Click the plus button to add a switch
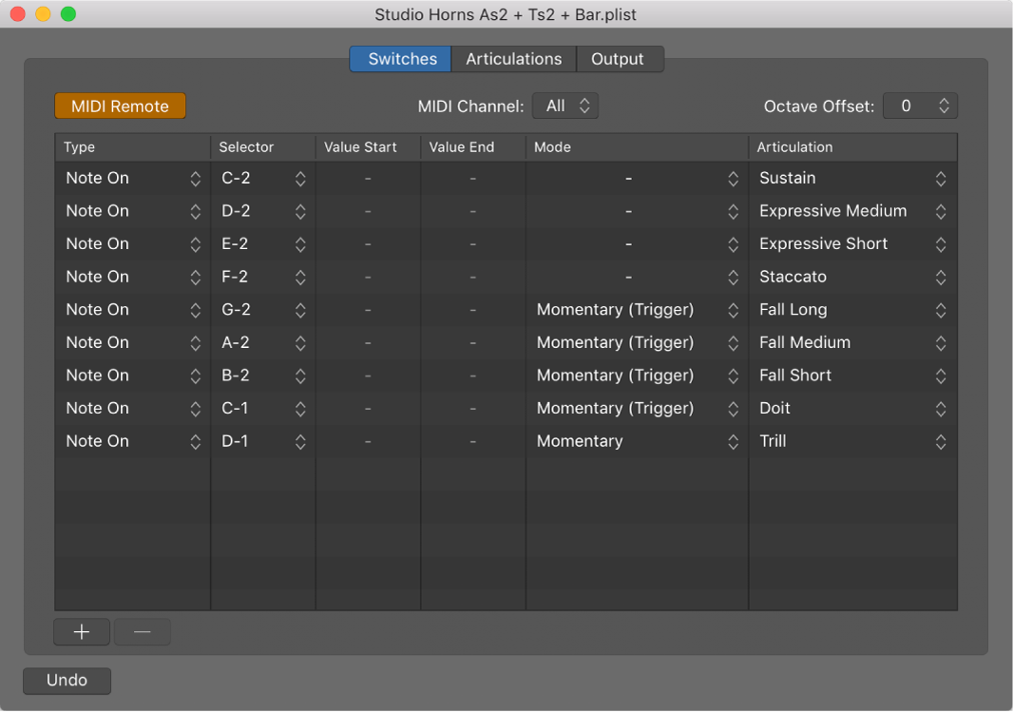Image resolution: width=1014 pixels, height=713 pixels. pos(82,632)
